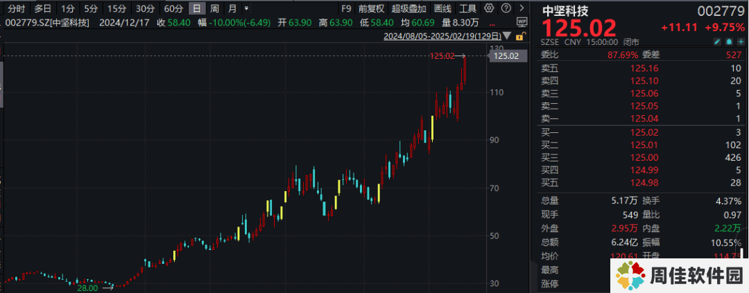This screenshot has width=749, height=293.
Task: Click the WP monitor icon
Action: 522,21
